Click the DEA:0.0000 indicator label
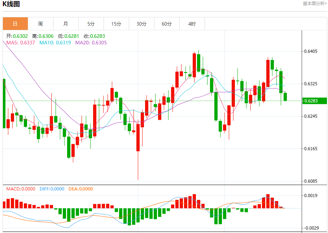Image resolution: width=328 pixels, height=233 pixels. (81, 189)
